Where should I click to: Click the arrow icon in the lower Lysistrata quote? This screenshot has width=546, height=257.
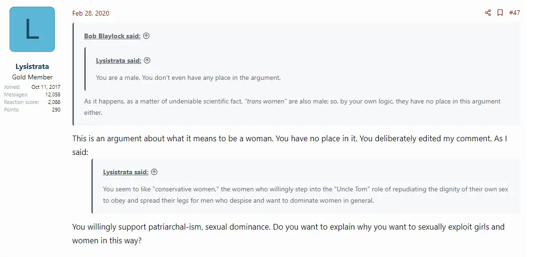click(x=154, y=172)
